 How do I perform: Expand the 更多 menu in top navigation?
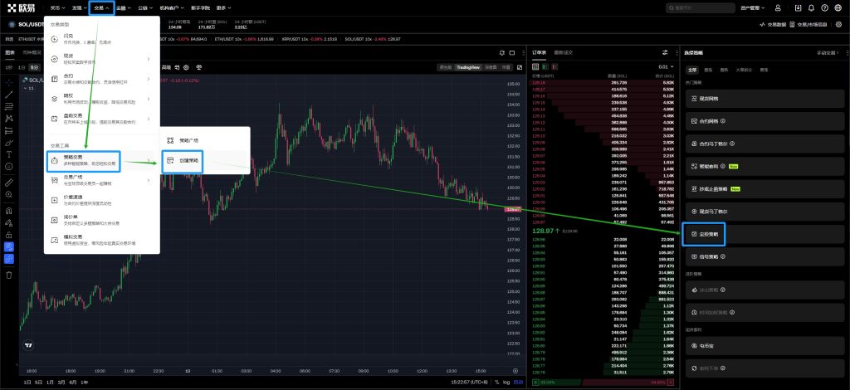point(223,8)
